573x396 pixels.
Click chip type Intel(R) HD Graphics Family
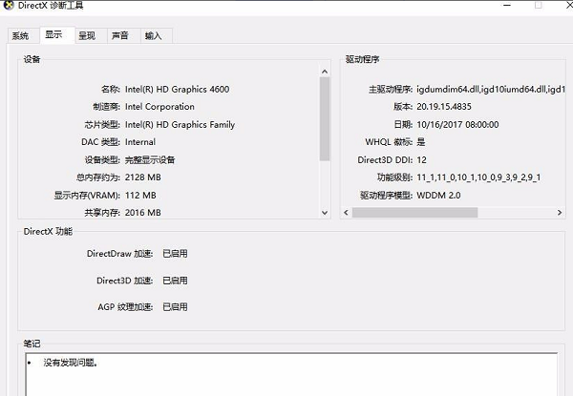coord(180,125)
